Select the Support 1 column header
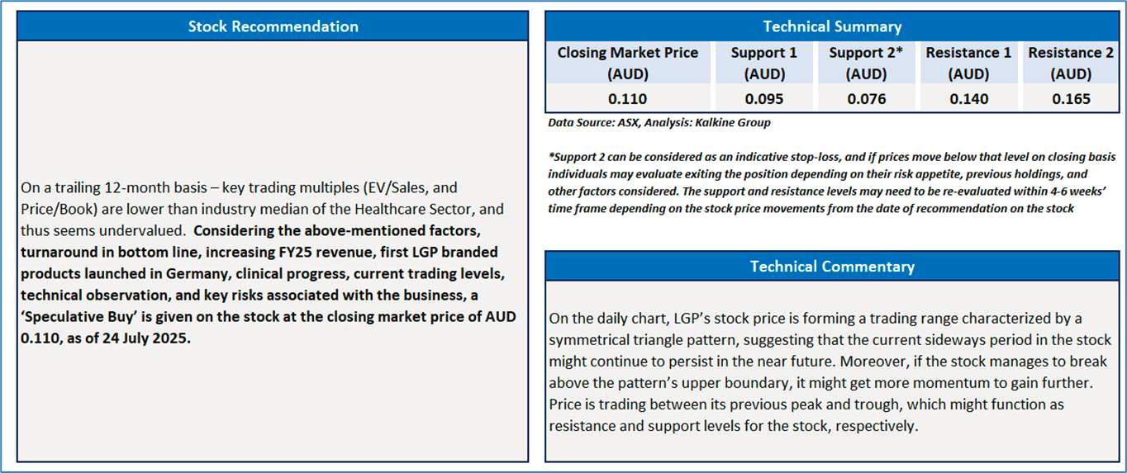Viewport: 1127px width, 473px height. [x=763, y=63]
